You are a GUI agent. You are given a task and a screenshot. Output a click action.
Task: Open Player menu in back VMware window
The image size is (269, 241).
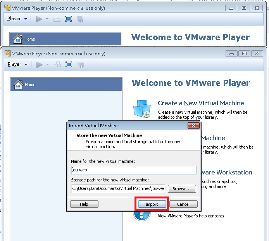(17, 19)
